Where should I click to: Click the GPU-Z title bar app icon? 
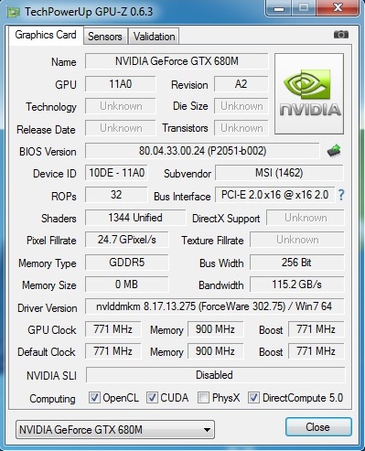13,12
